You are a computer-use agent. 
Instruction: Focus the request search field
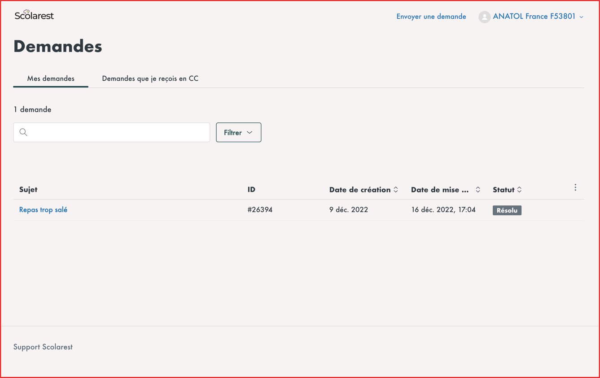(117, 132)
